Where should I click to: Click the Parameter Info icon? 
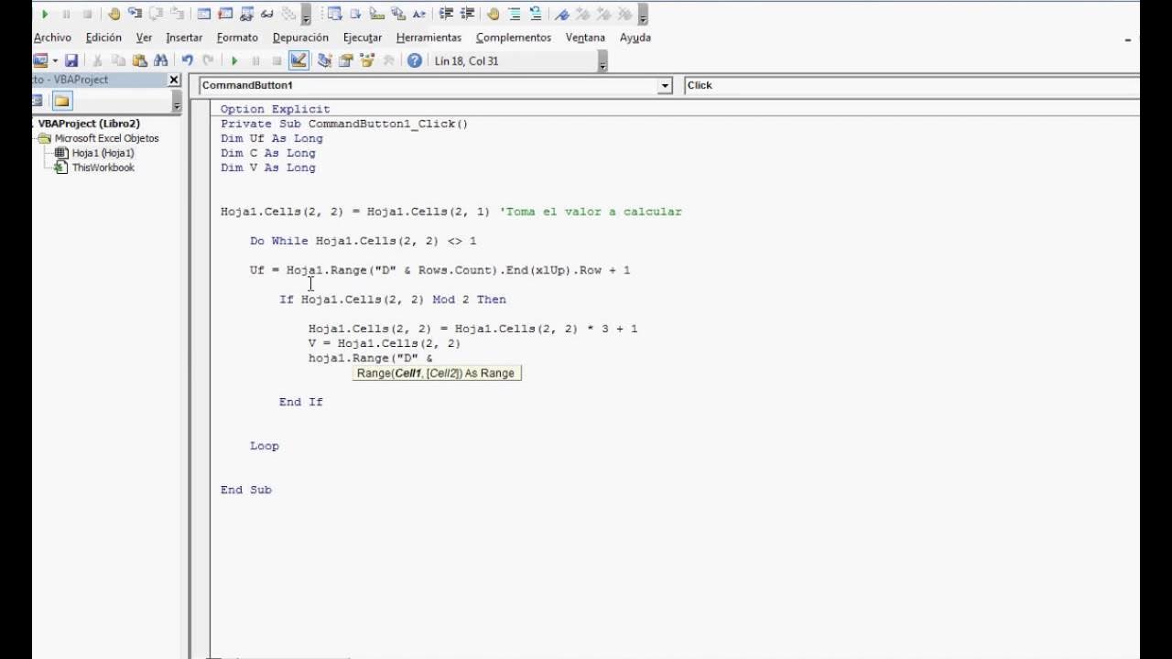tap(398, 14)
